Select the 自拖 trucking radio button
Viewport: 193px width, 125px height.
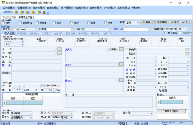tap(141, 41)
